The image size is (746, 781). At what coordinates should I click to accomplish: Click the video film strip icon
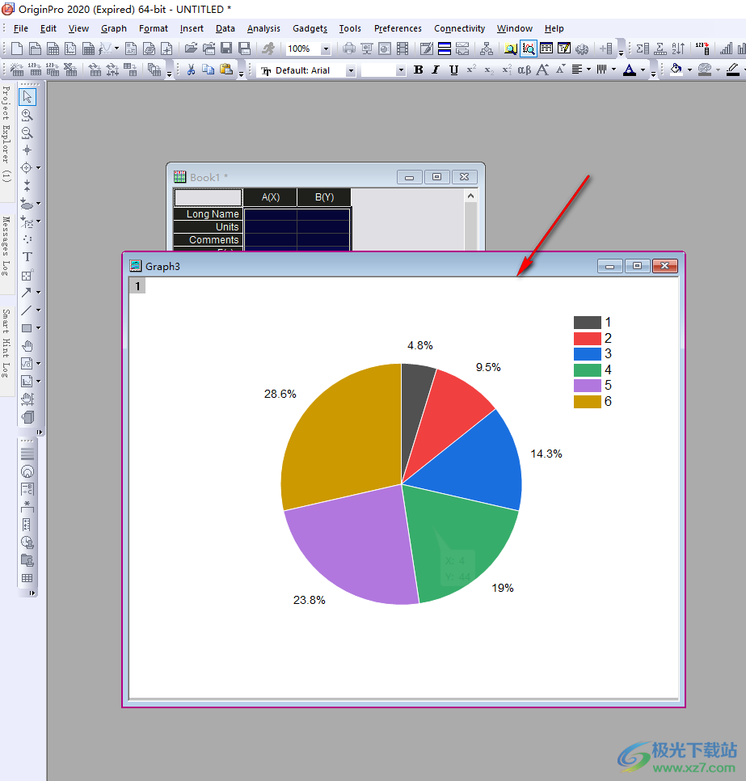(x=403, y=49)
